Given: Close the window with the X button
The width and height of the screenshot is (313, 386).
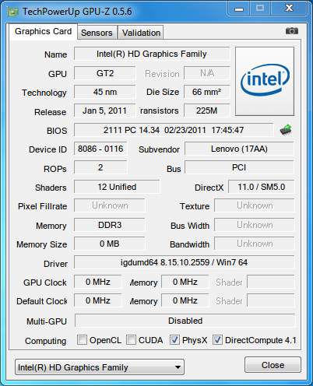Looking at the screenshot, I should [289, 9].
